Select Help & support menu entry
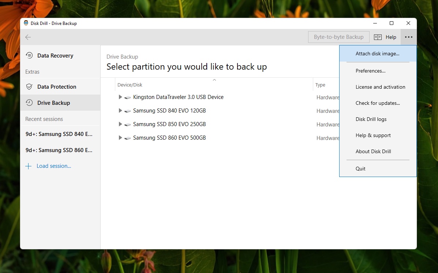Image resolution: width=438 pixels, height=273 pixels. click(x=378, y=135)
